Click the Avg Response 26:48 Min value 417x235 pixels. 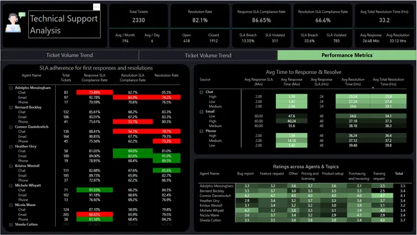pos(371,41)
